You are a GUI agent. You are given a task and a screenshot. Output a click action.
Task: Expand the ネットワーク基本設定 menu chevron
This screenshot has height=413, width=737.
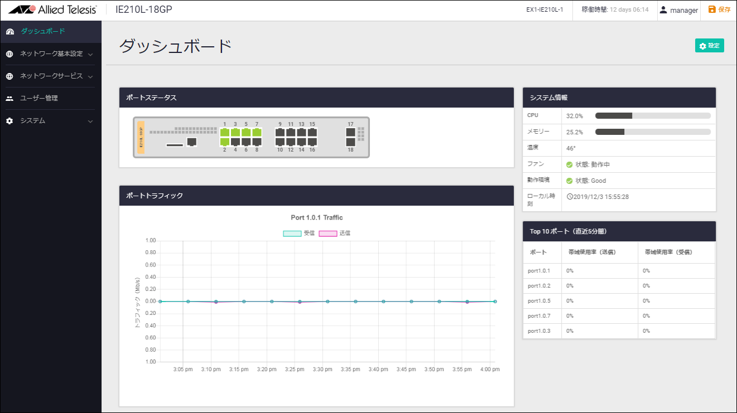point(90,55)
